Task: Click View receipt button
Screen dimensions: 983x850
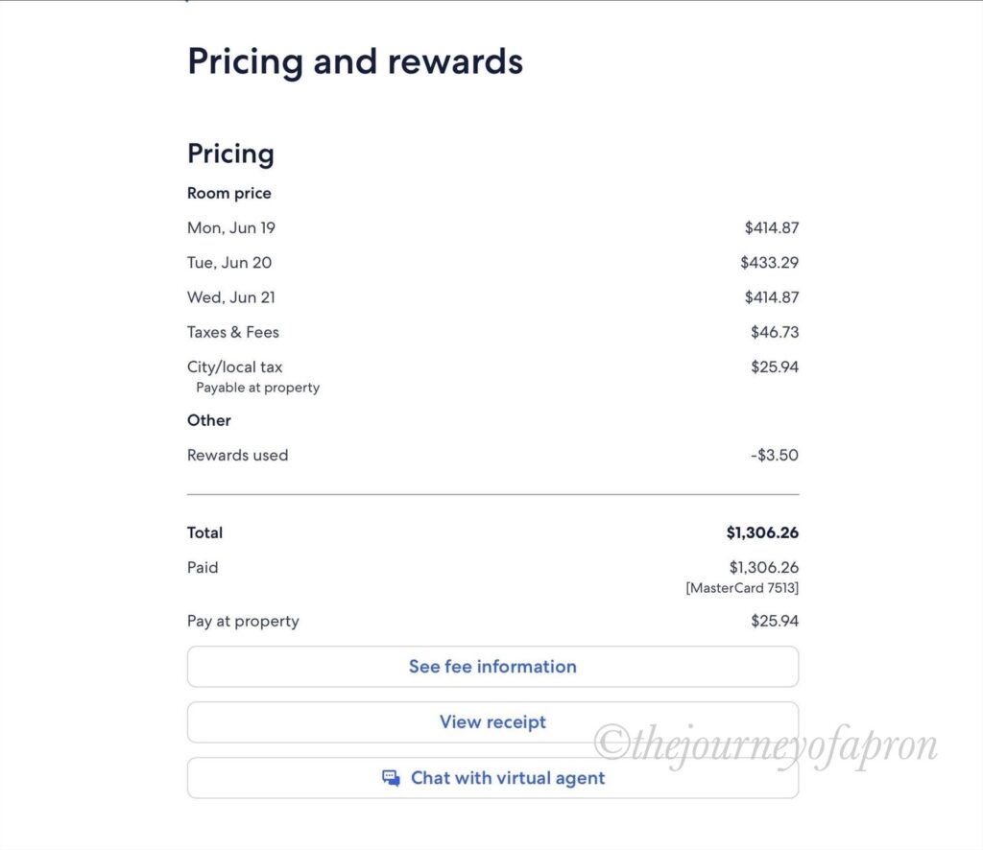Action: pyautogui.click(x=492, y=722)
